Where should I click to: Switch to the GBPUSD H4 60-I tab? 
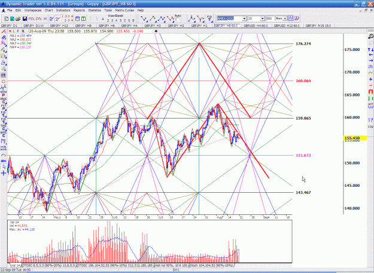(x=256, y=26)
